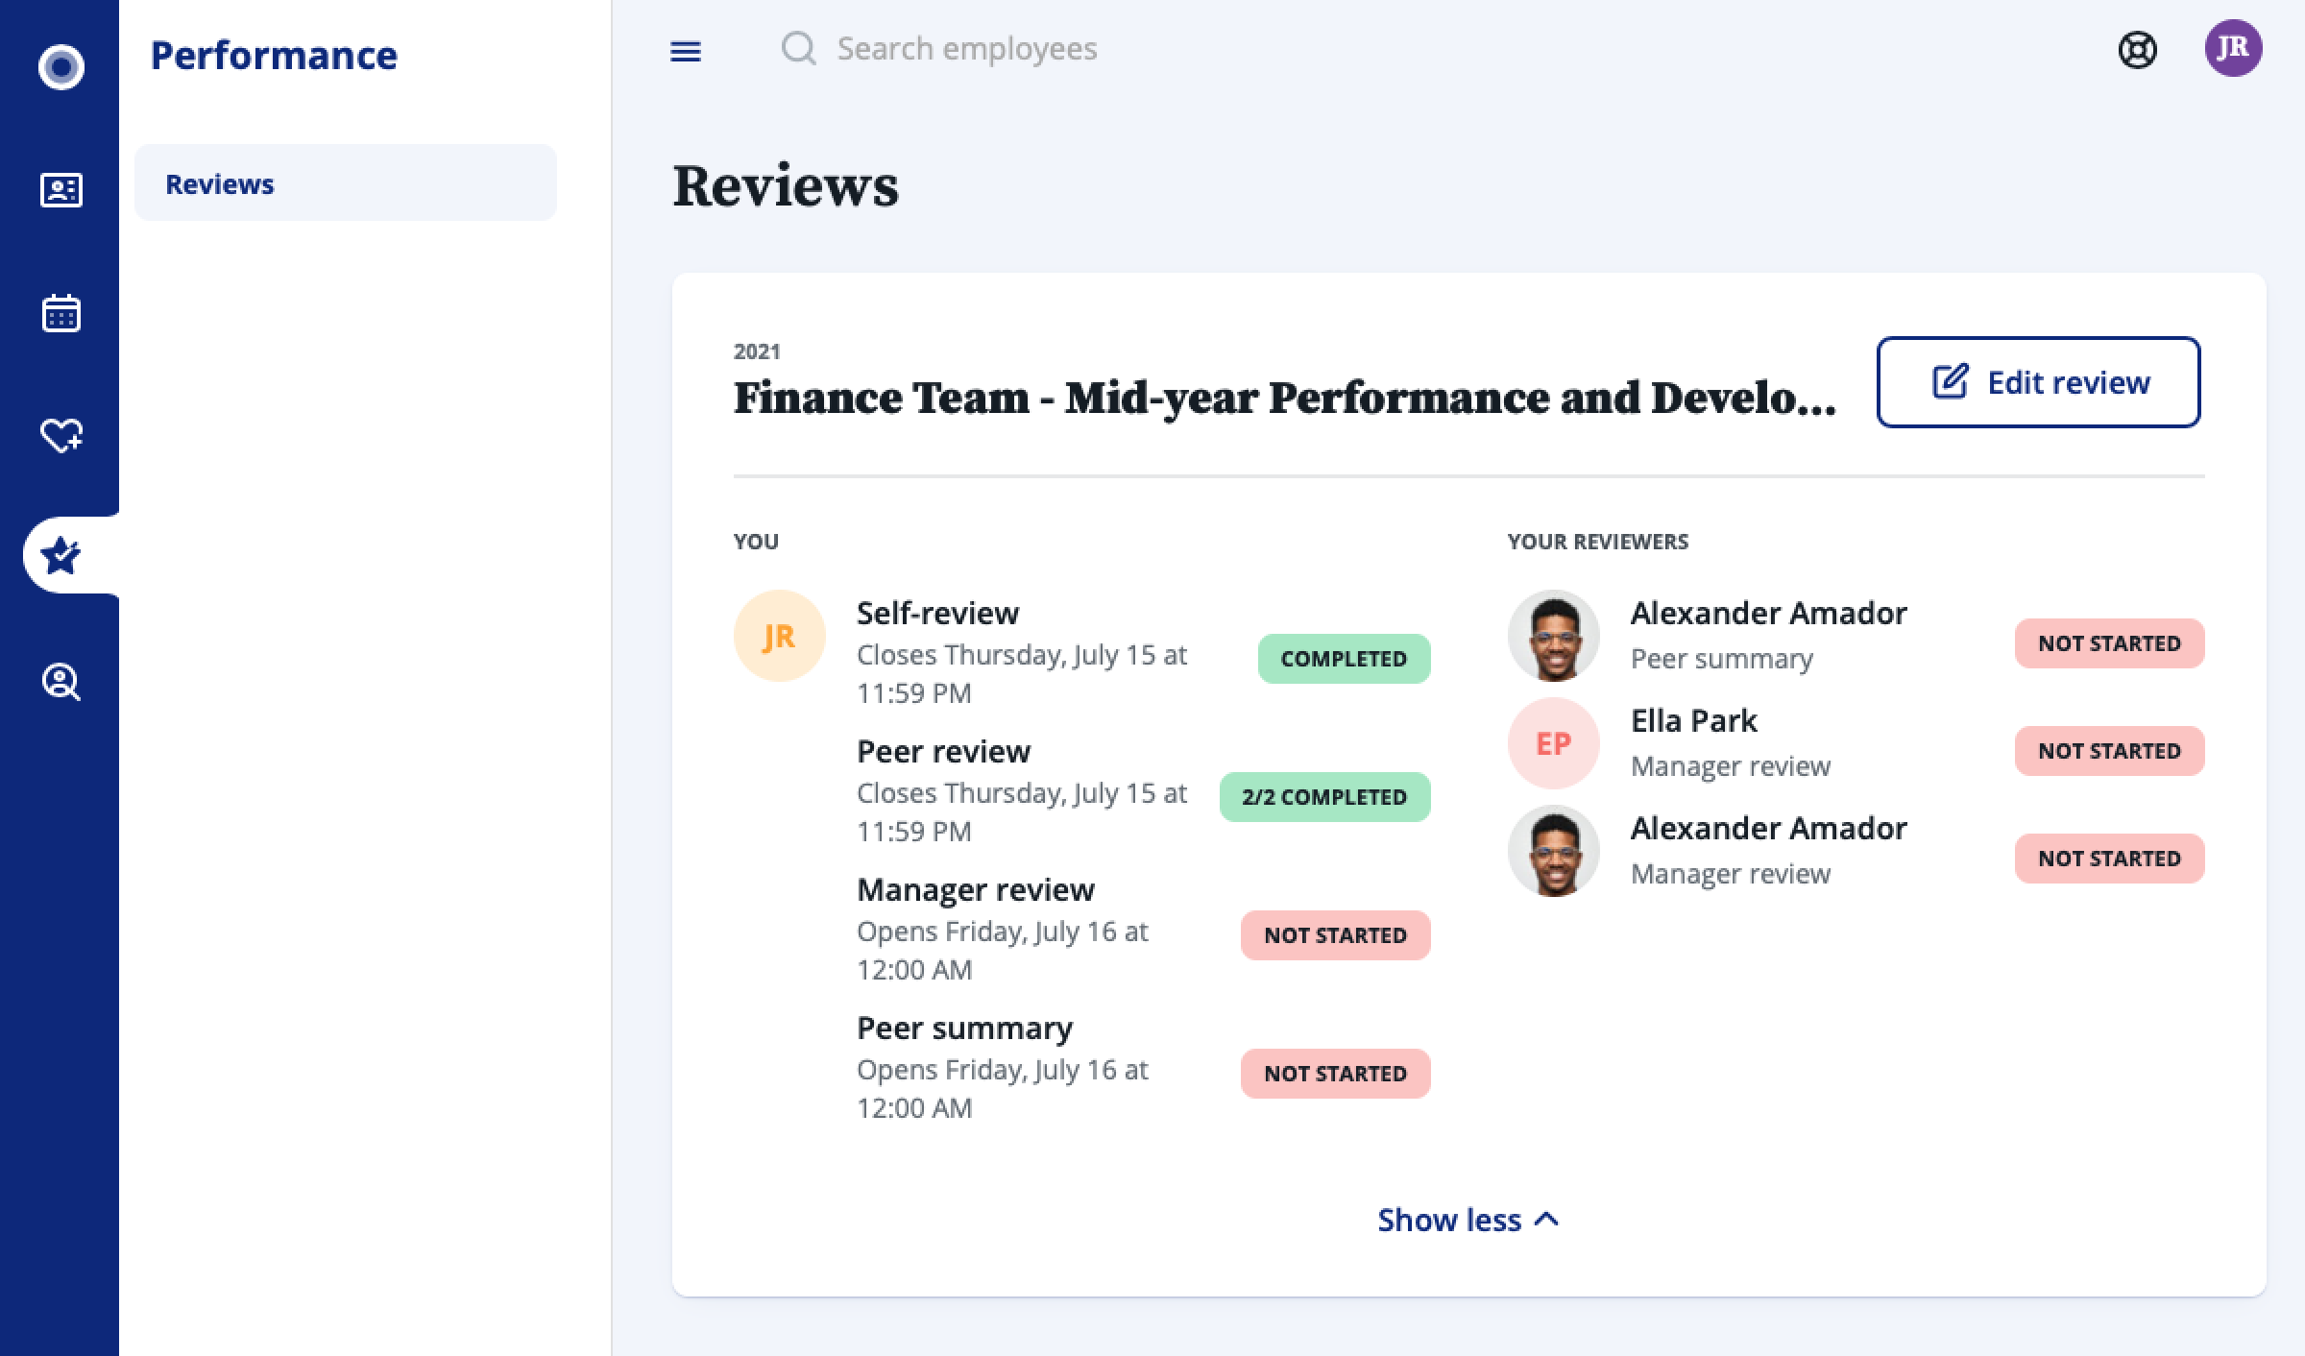Click the 2/2 COMPLETED status badge
Screen dimensions: 2305x1356
1324,797
